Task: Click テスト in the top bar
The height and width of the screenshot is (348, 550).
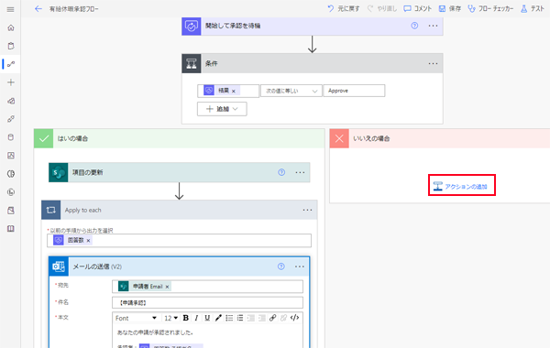Action: click(532, 9)
